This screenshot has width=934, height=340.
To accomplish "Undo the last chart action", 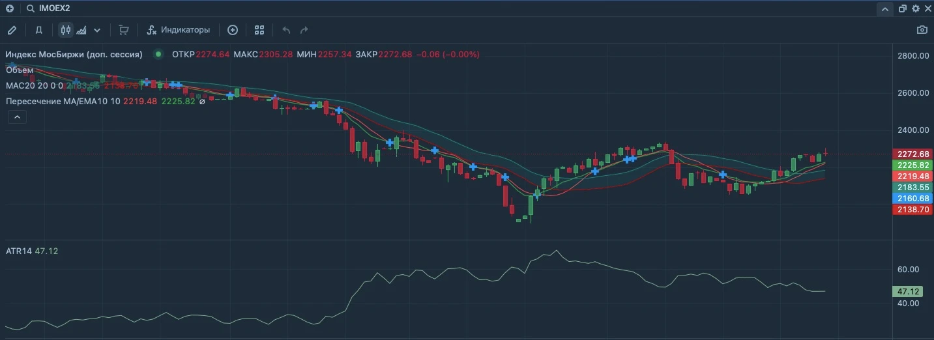I will point(285,30).
